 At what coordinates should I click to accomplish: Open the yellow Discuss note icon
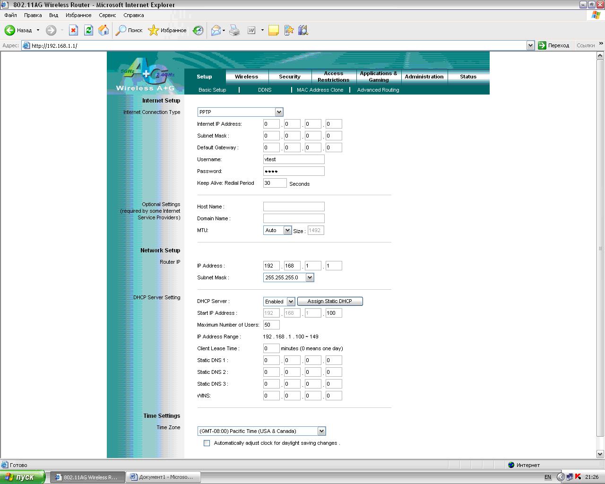pyautogui.click(x=273, y=30)
